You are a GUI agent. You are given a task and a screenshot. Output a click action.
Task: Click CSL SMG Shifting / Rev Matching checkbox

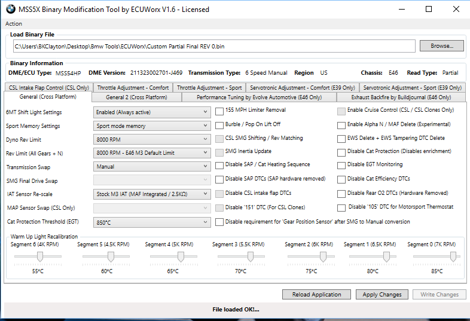pos(219,139)
